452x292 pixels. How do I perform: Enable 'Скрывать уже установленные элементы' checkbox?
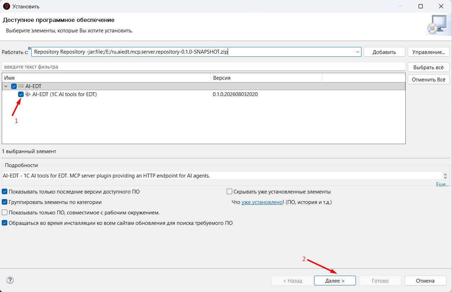point(229,191)
